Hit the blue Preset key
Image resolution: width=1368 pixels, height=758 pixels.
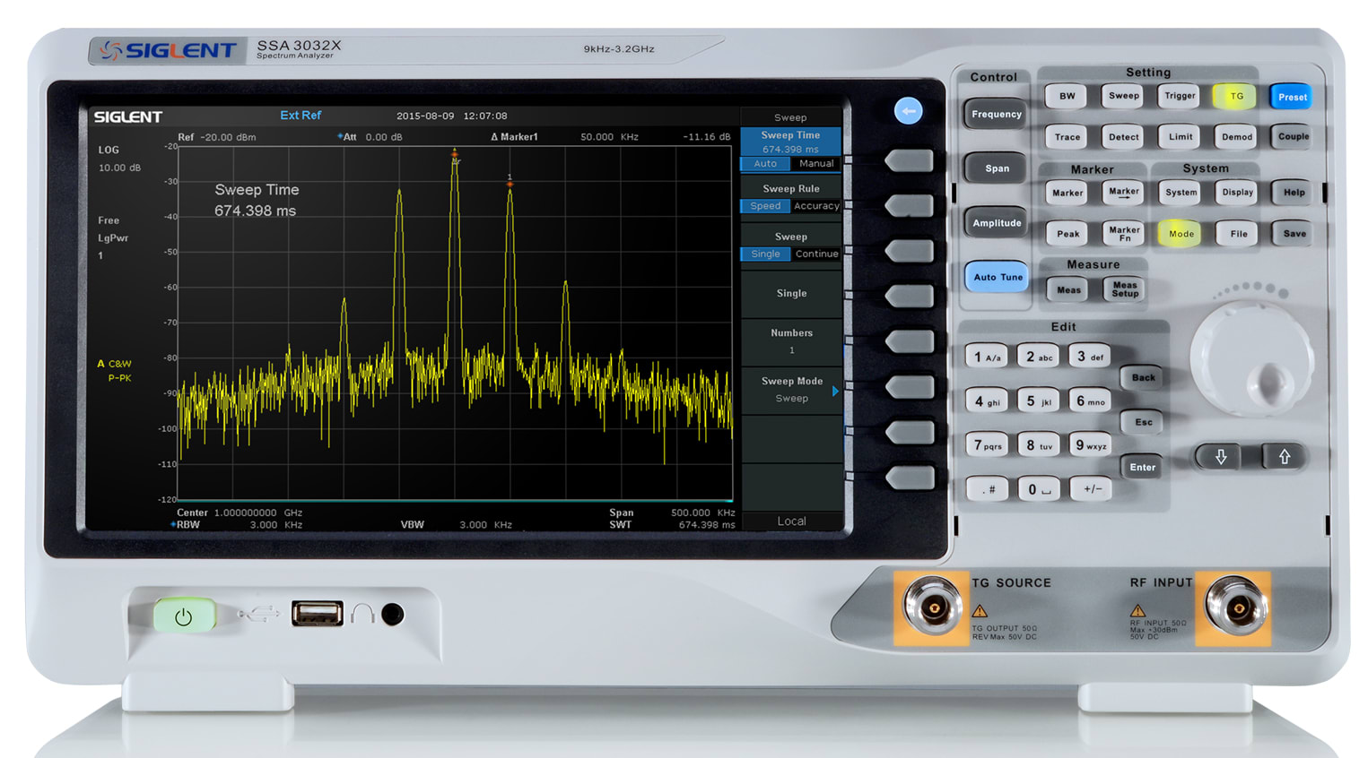pyautogui.click(x=1293, y=97)
